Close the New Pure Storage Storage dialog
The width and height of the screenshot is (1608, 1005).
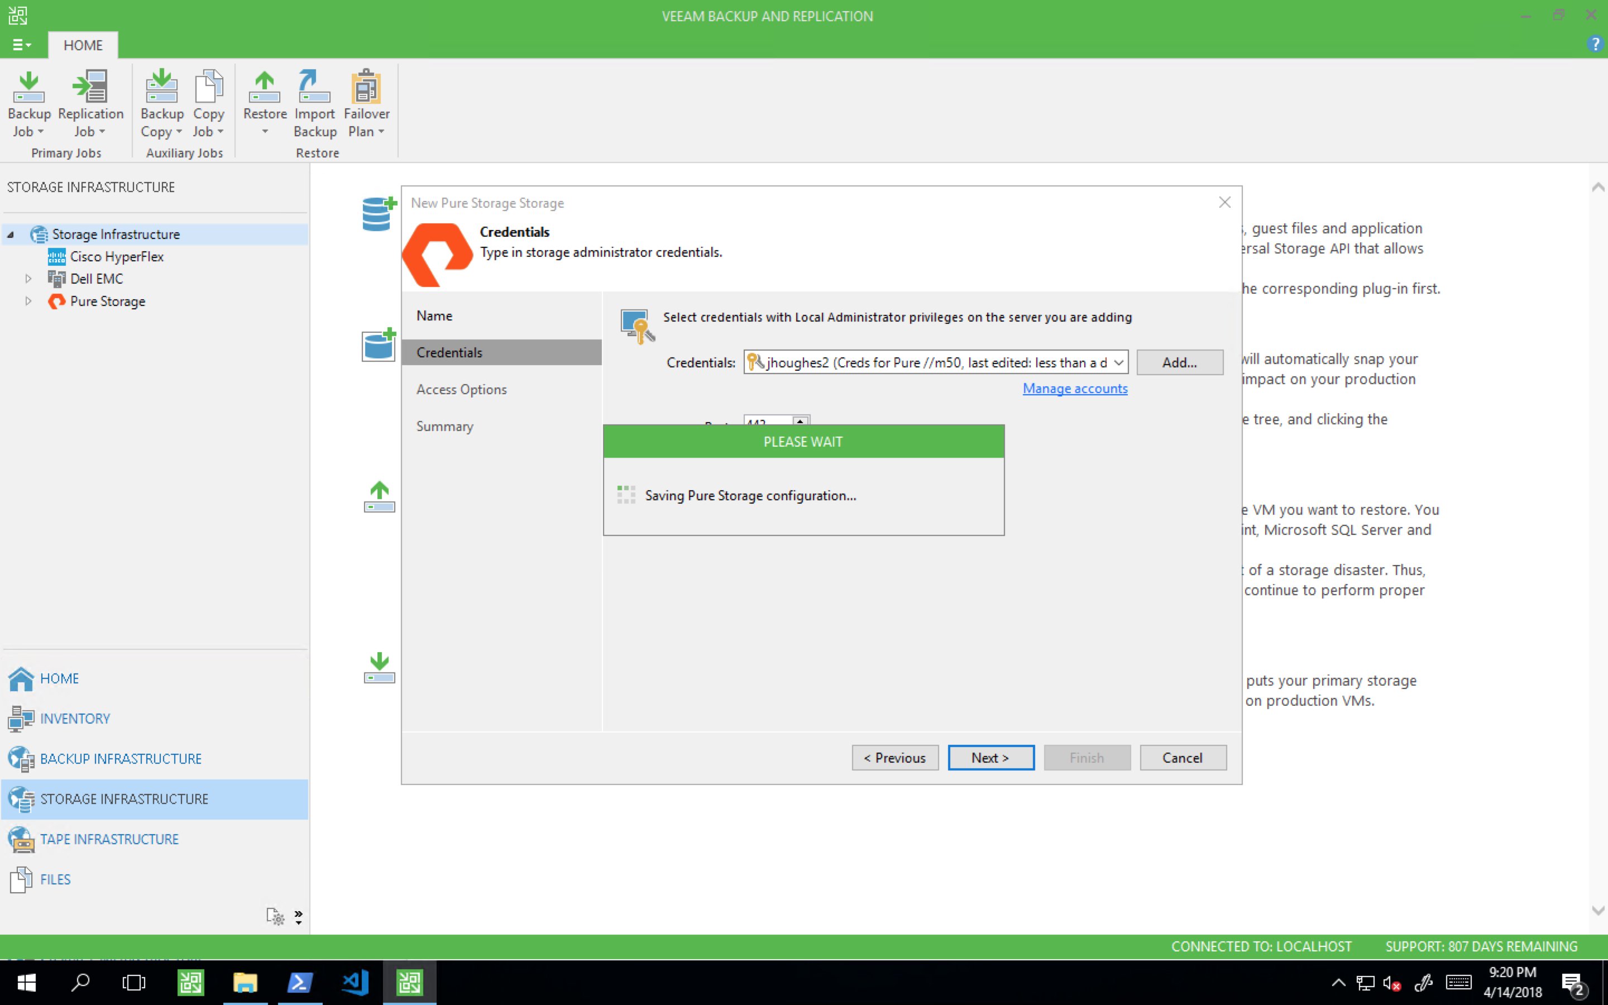1224,202
